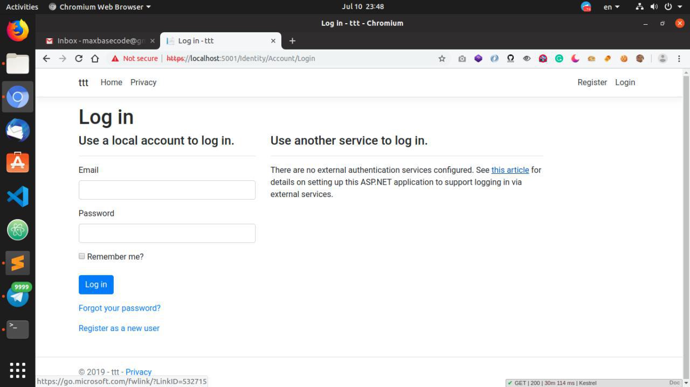The image size is (690, 387).
Task: Click the Chrome profile avatar icon
Action: coord(663,58)
